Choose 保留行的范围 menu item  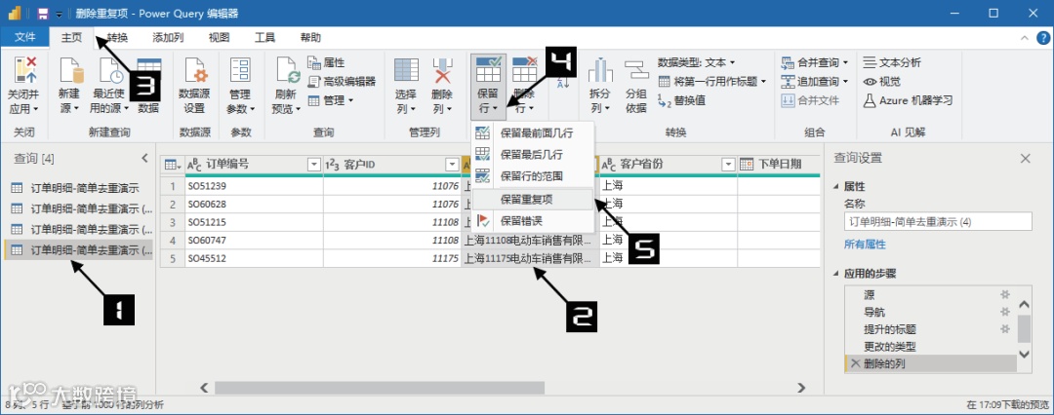(x=534, y=176)
